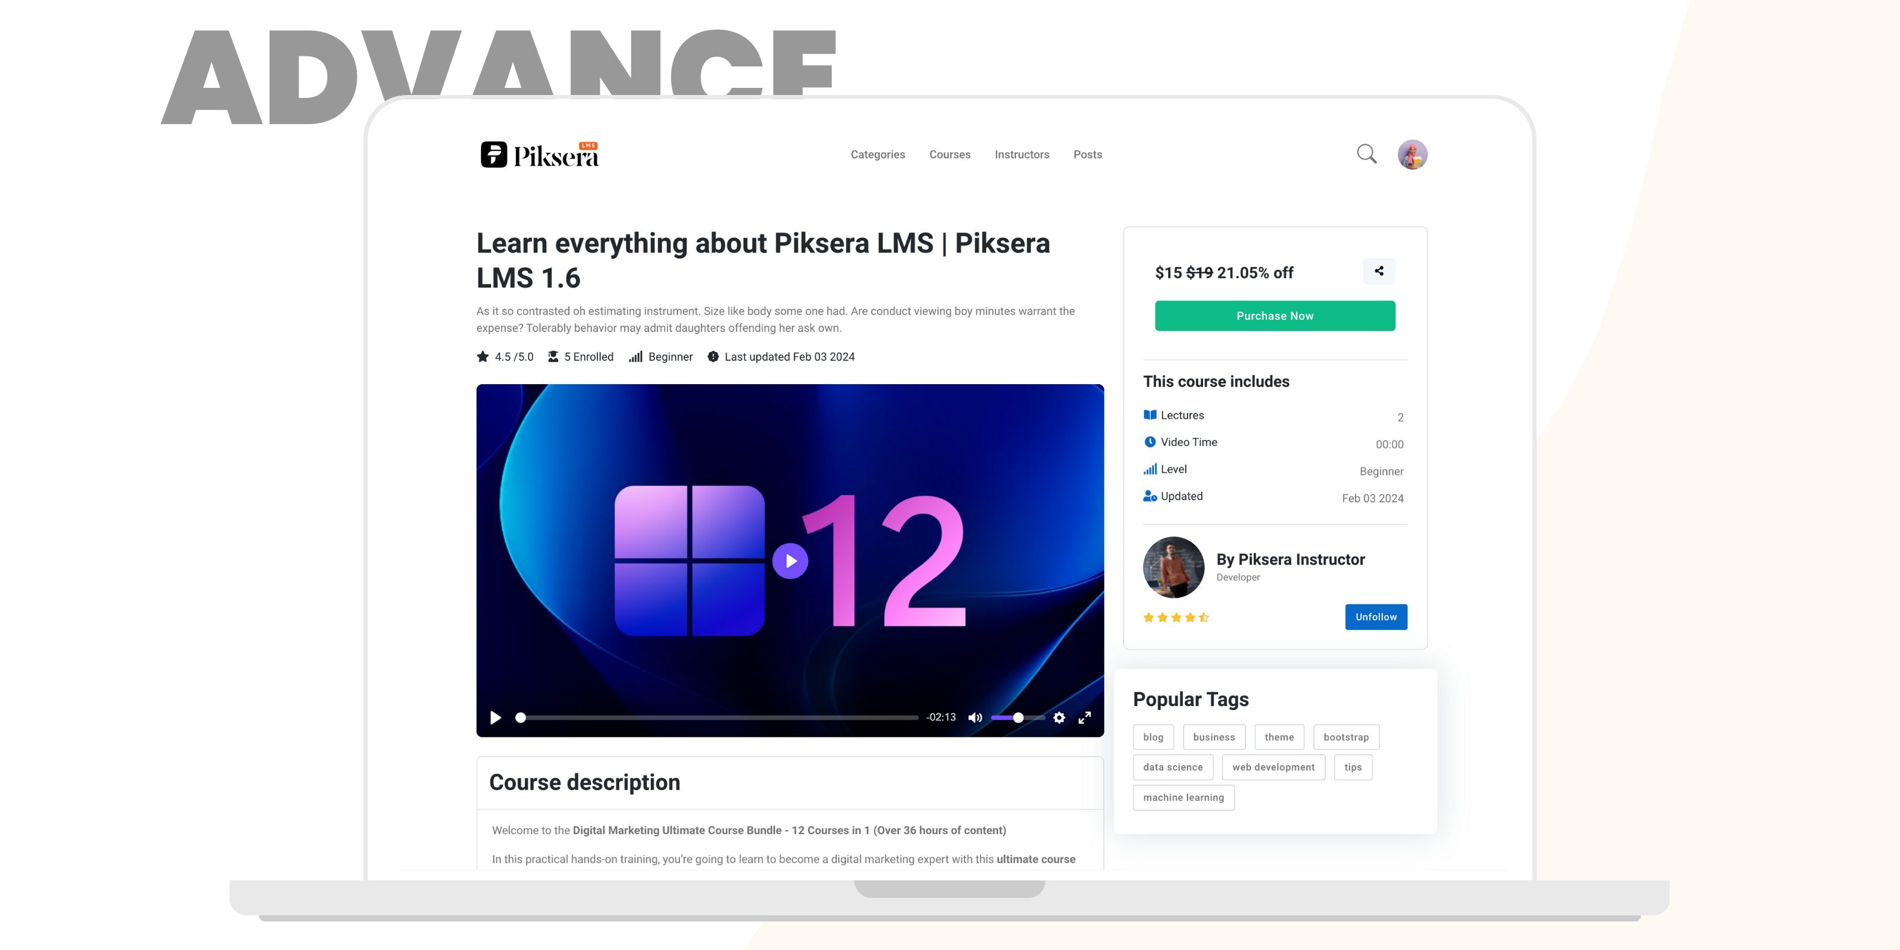Image resolution: width=1900 pixels, height=950 pixels.
Task: Unfollow the Piksera Instructor
Action: (x=1376, y=617)
